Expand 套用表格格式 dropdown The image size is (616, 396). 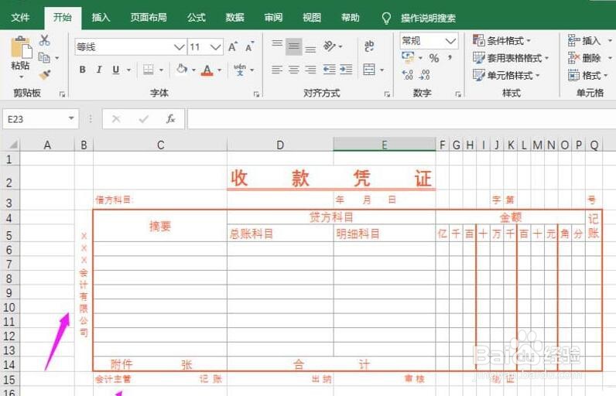[x=547, y=58]
